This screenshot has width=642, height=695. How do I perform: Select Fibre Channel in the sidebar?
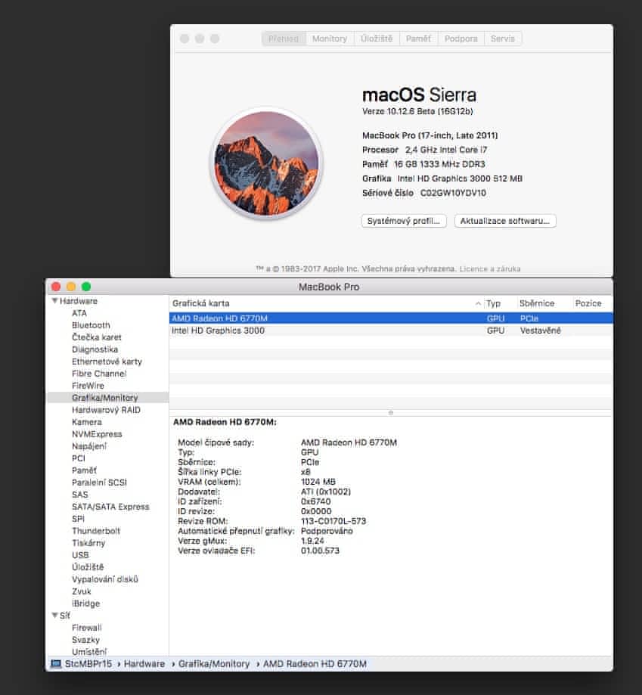pyautogui.click(x=99, y=374)
